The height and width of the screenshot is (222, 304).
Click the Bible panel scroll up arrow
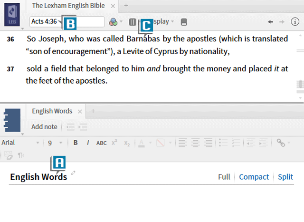[300, 36]
